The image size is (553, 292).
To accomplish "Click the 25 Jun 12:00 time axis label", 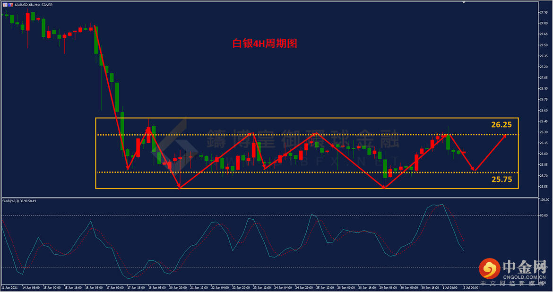I will (x=325, y=288).
